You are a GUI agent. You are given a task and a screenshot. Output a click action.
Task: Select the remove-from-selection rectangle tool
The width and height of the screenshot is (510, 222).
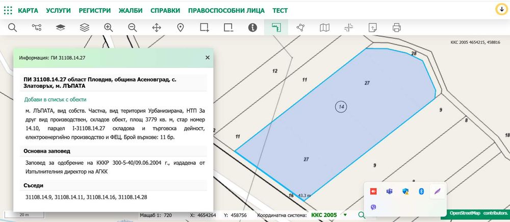pyautogui.click(x=228, y=28)
